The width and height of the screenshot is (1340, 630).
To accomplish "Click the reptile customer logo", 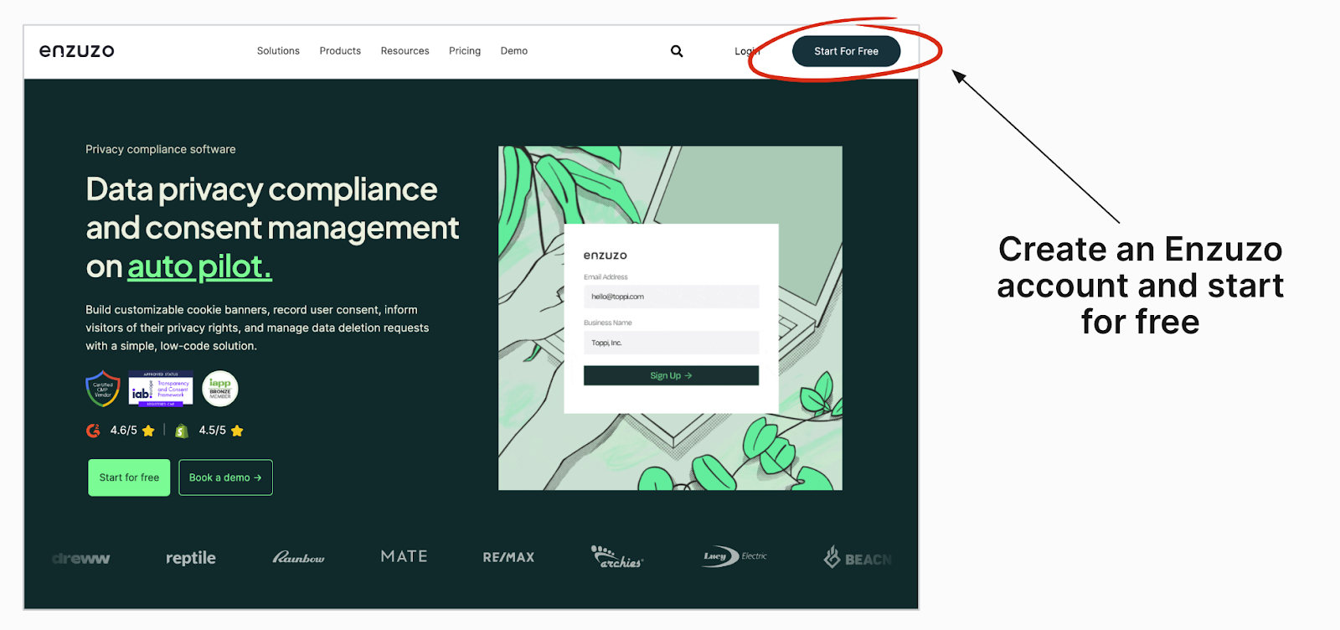I will (x=191, y=558).
